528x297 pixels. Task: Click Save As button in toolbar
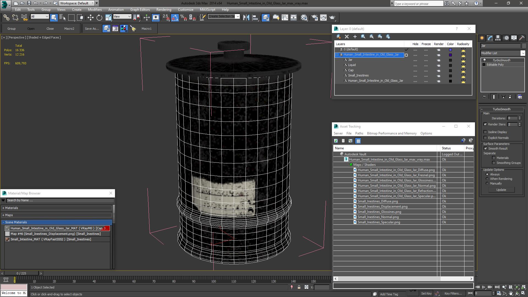tap(91, 29)
